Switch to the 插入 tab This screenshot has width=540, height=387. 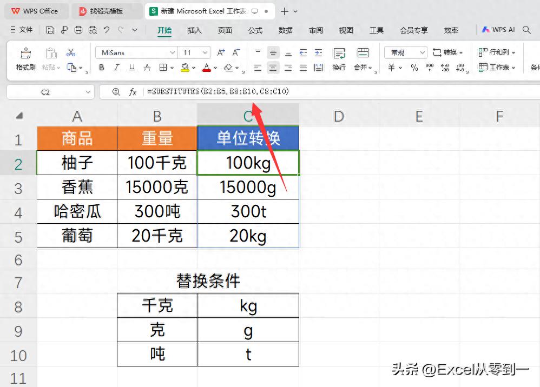194,30
